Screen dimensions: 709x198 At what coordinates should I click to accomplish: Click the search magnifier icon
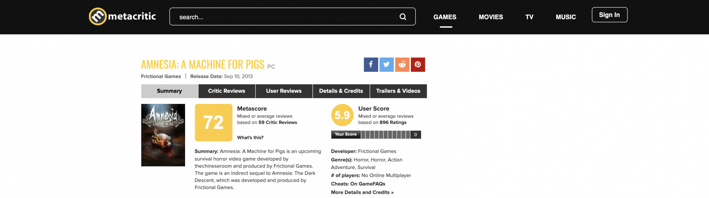pos(403,17)
